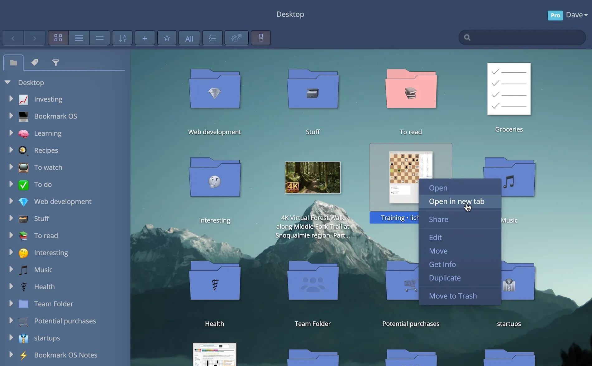Toggle the compact list view
Screen dimensions: 592x366
click(x=99, y=38)
